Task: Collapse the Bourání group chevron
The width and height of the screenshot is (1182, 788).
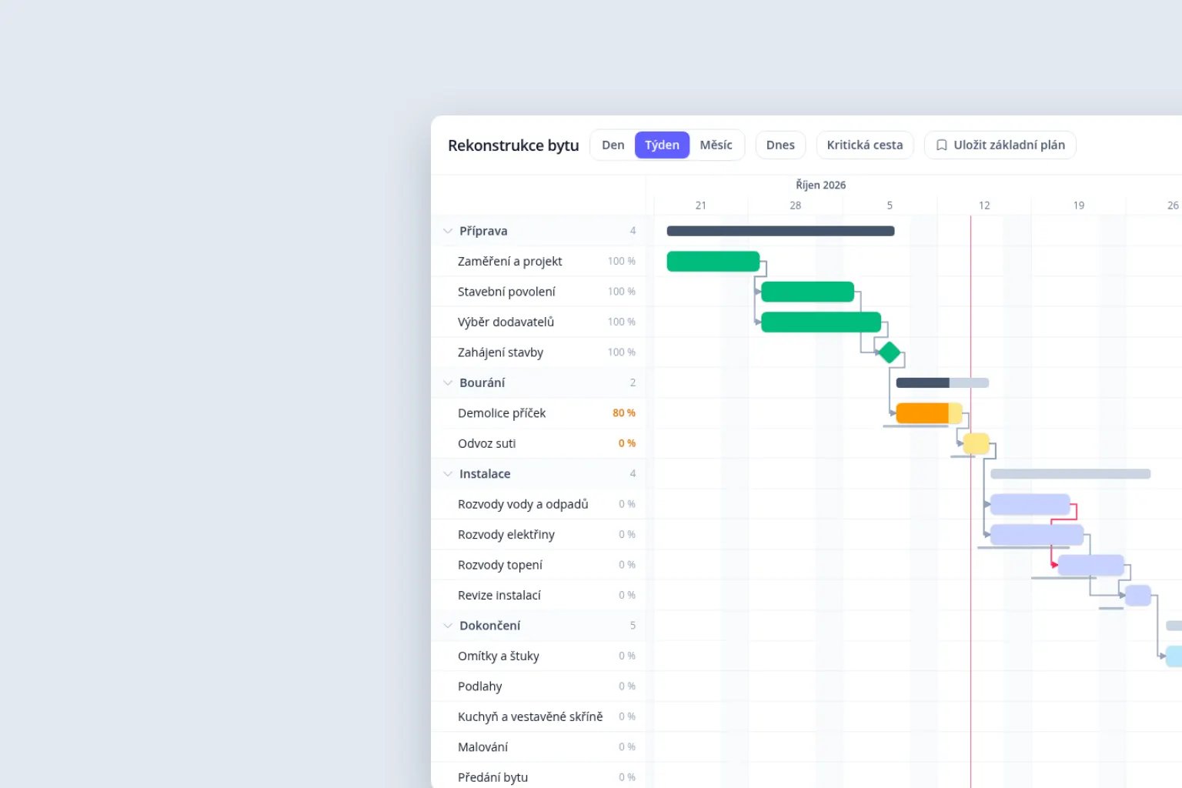Action: coord(448,382)
